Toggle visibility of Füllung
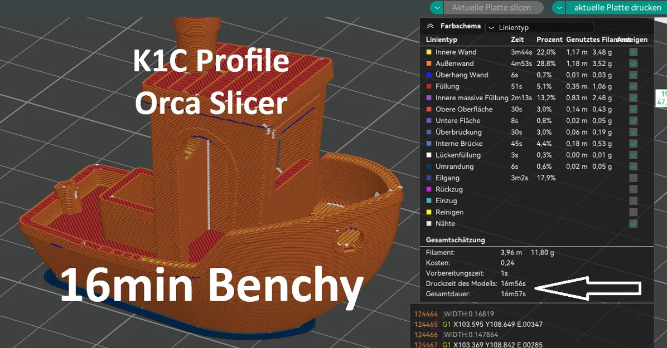667x348 pixels. pyautogui.click(x=634, y=87)
